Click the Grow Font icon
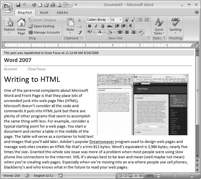This screenshot has width=201, height=179. tap(127, 20)
